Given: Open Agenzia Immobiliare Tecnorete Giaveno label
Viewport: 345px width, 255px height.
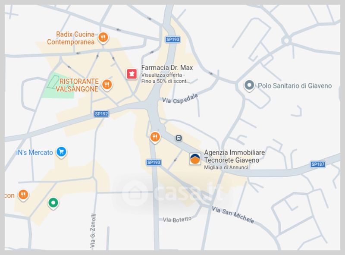Looking at the screenshot, I should (x=234, y=156).
